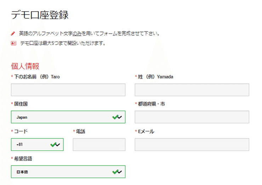The image size is (262, 185).
Task: Click the 個人情報 section heading
Action: (25, 66)
